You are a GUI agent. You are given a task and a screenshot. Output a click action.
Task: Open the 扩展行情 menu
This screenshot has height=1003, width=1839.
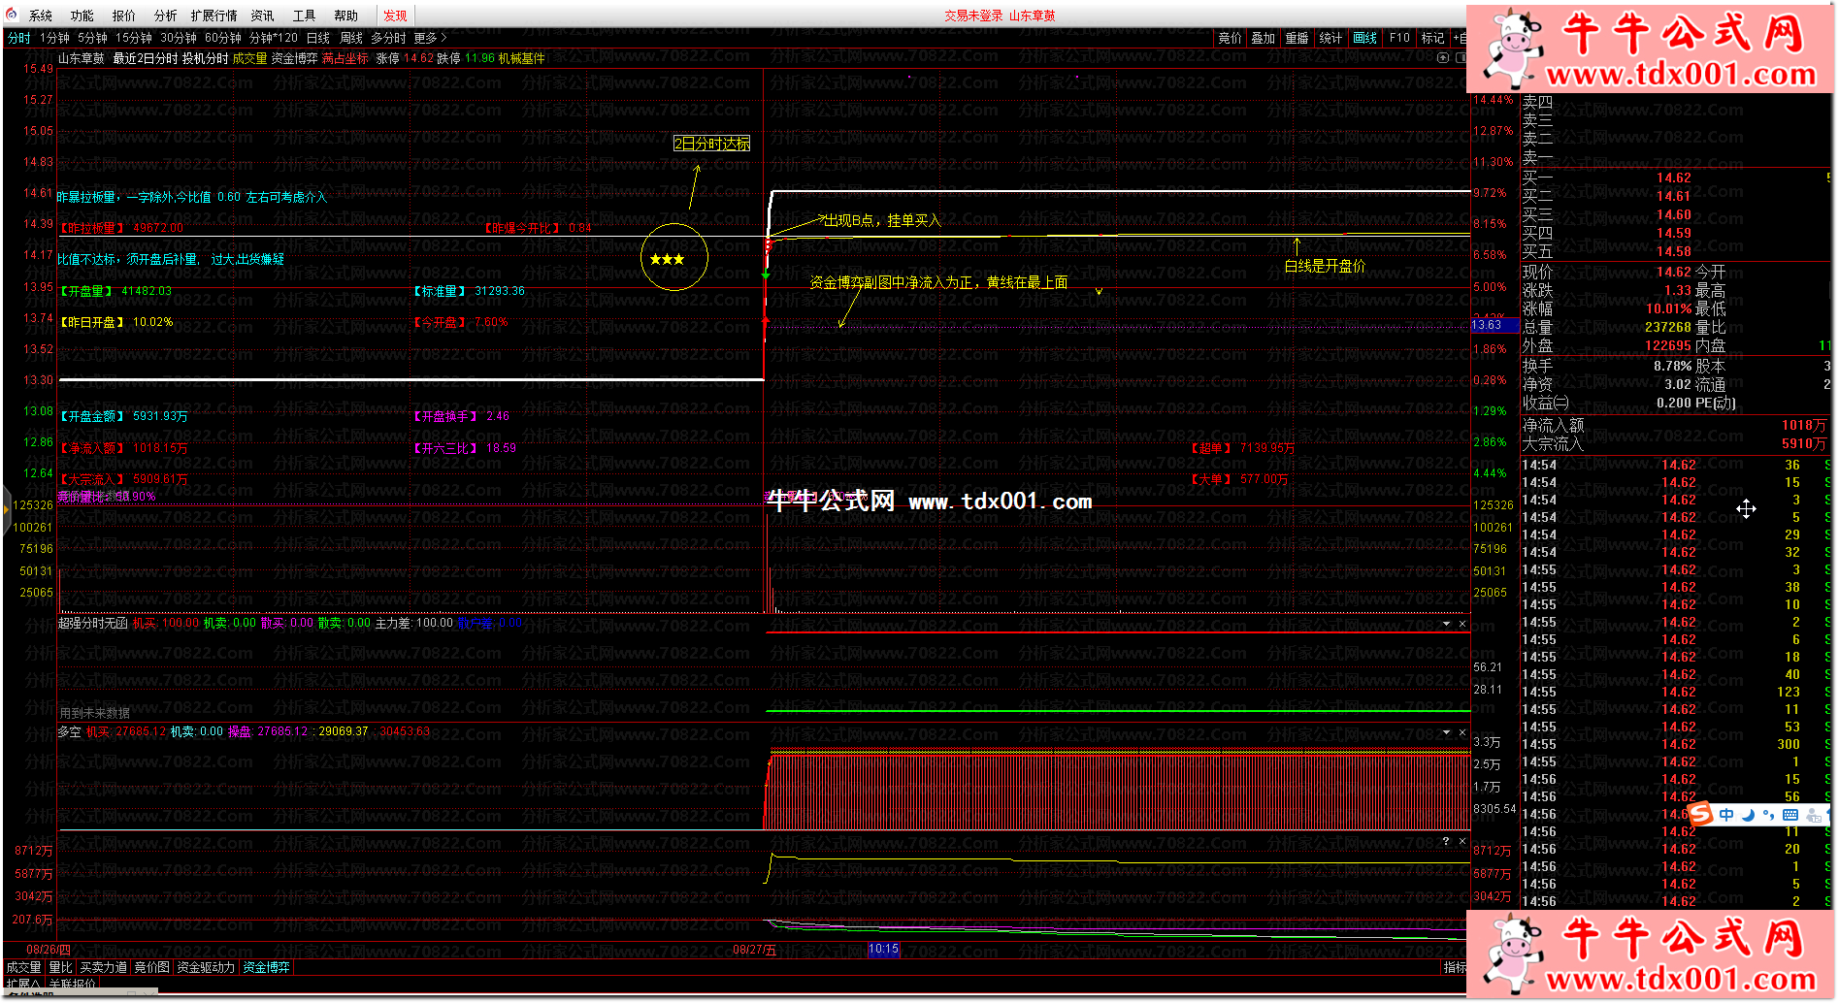[214, 16]
